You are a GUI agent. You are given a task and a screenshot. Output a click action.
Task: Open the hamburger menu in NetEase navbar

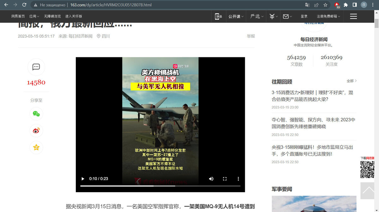(x=353, y=16)
